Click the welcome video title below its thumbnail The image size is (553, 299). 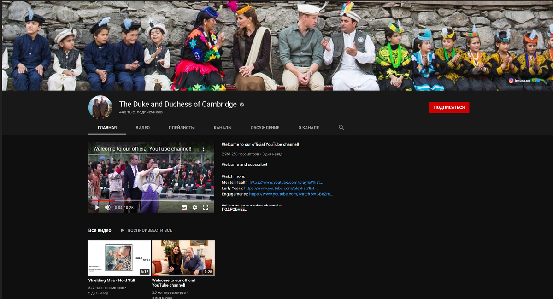(x=173, y=282)
